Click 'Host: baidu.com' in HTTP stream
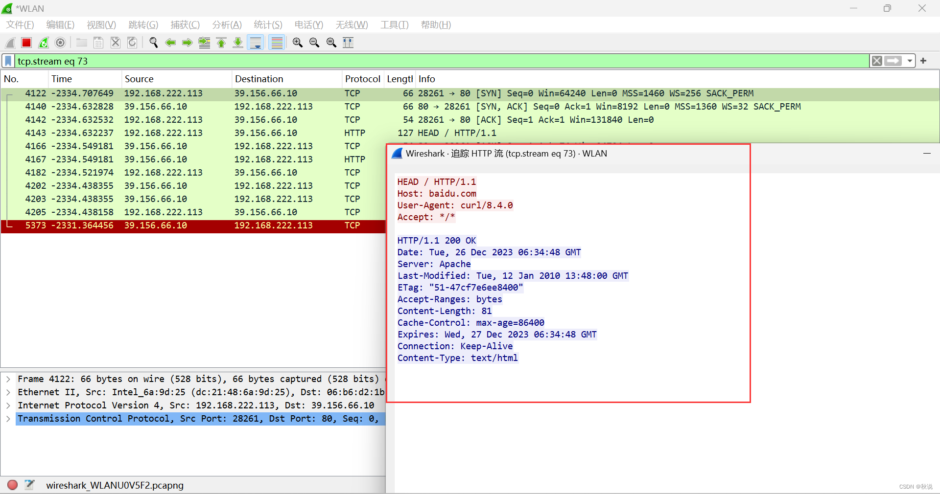Image resolution: width=940 pixels, height=494 pixels. coord(437,194)
